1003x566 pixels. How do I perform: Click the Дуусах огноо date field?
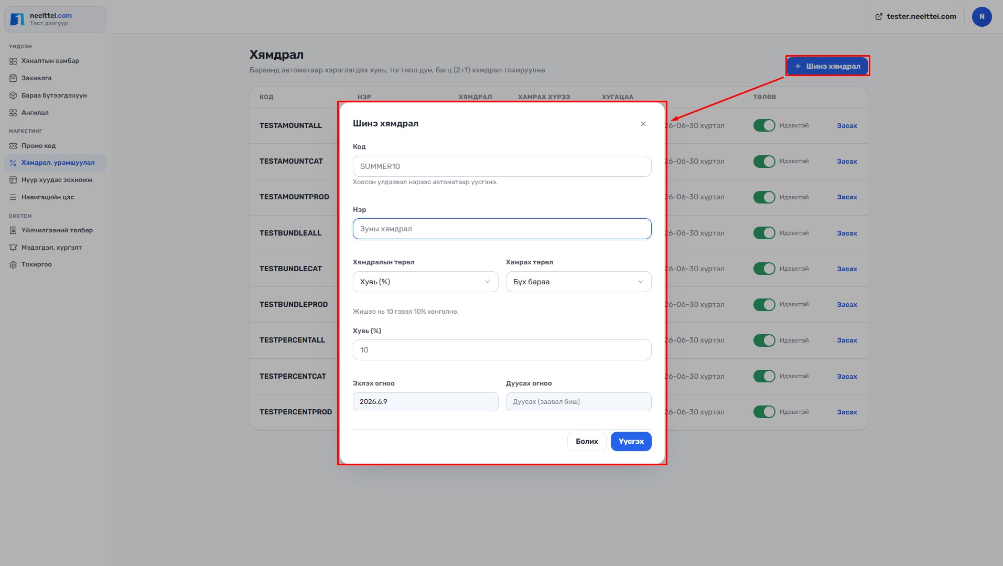tap(578, 402)
